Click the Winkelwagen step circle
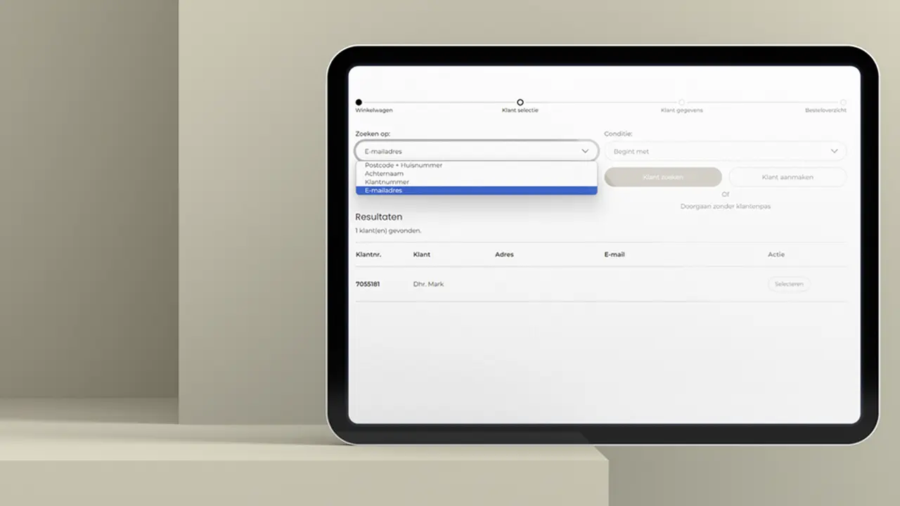 click(x=359, y=103)
